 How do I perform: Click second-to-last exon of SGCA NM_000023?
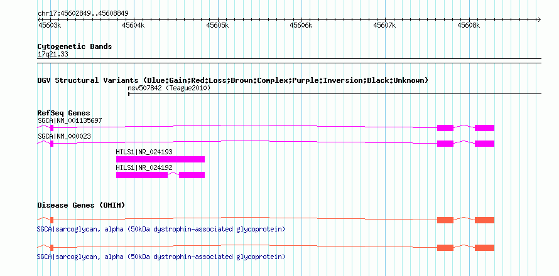pyautogui.click(x=445, y=144)
